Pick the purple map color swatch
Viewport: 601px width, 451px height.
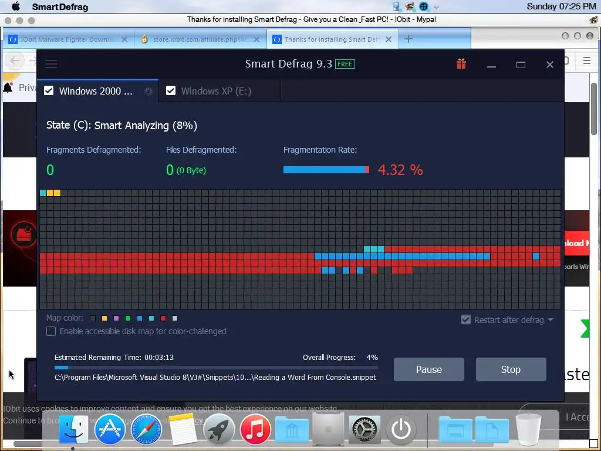click(116, 318)
